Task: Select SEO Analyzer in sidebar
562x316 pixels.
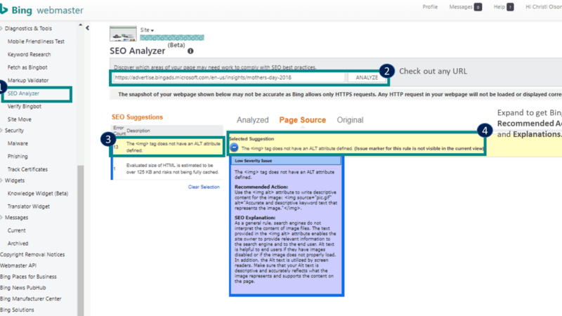Action: pos(23,93)
